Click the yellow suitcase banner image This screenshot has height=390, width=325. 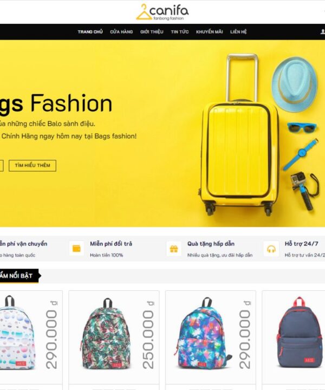click(239, 134)
